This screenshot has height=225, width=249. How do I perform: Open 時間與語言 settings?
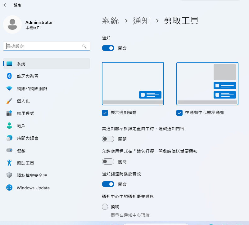(x=47, y=138)
